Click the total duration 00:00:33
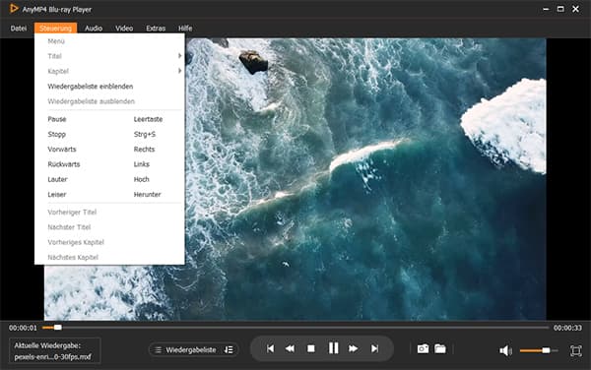The width and height of the screenshot is (591, 370). pyautogui.click(x=567, y=328)
